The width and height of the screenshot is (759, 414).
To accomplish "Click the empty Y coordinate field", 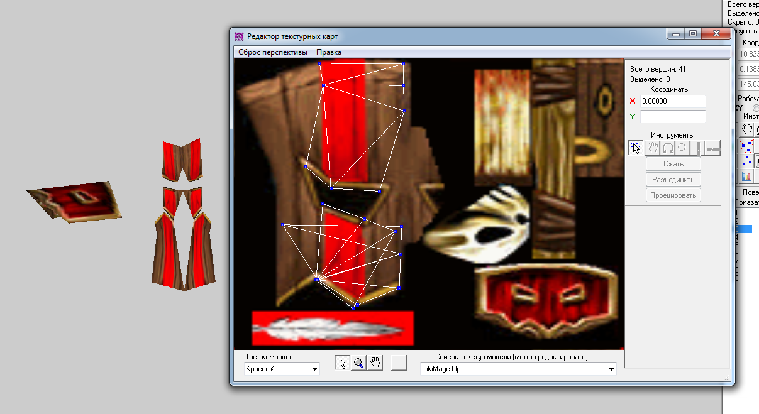I will (x=673, y=116).
